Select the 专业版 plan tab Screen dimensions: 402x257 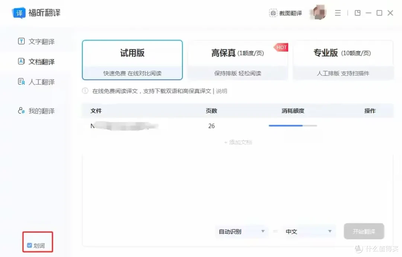(343, 60)
